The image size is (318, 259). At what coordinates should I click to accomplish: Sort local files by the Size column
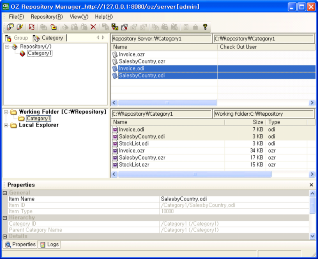click(x=245, y=122)
